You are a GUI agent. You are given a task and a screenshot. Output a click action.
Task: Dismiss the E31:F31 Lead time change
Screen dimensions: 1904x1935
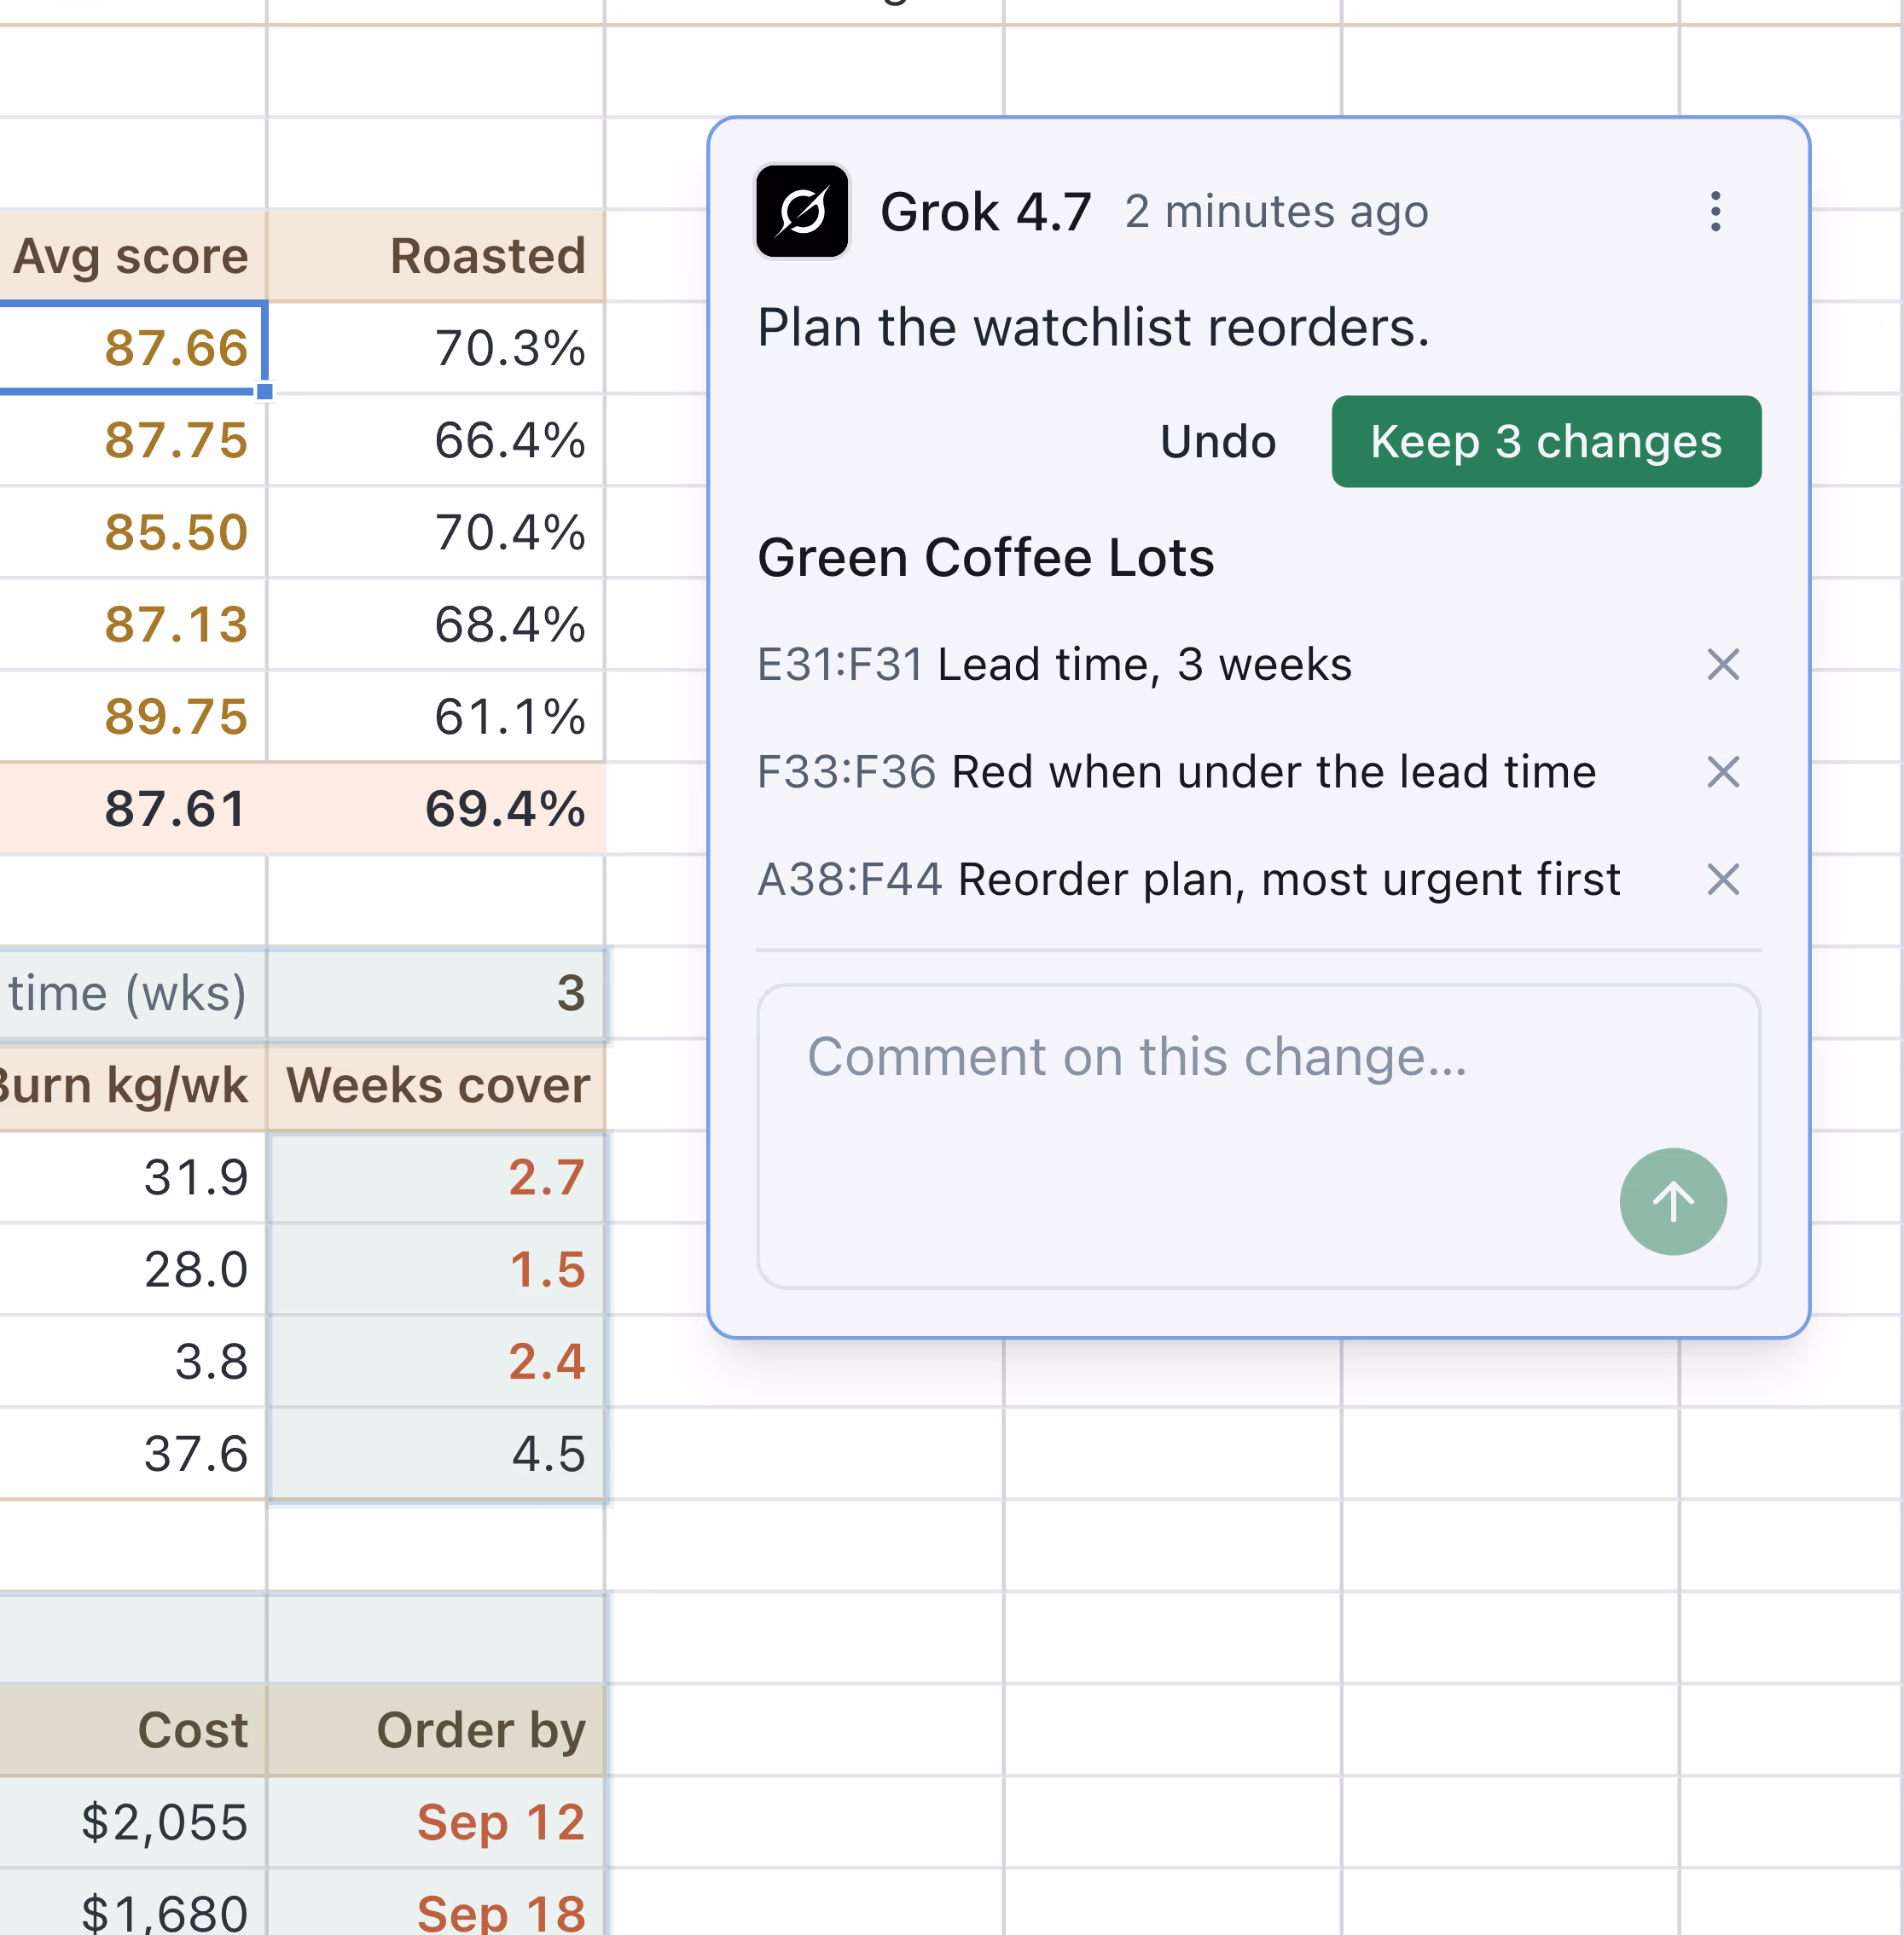click(1723, 665)
